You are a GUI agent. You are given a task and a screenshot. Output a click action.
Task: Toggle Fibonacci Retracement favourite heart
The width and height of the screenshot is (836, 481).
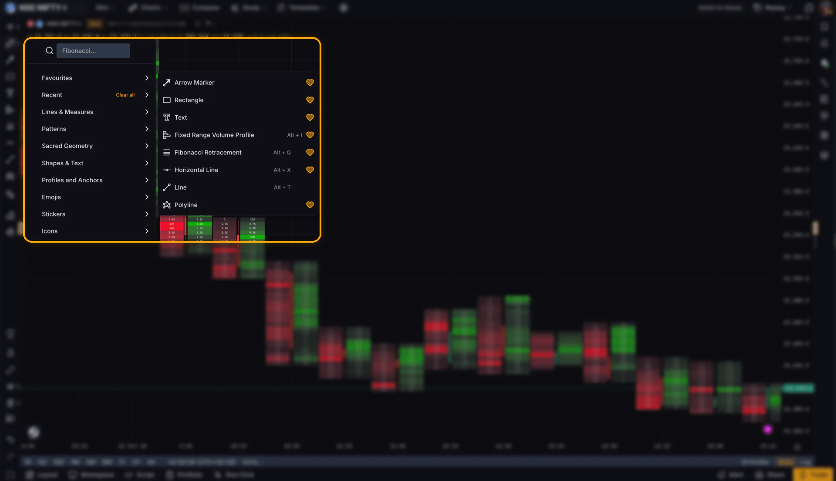point(310,153)
